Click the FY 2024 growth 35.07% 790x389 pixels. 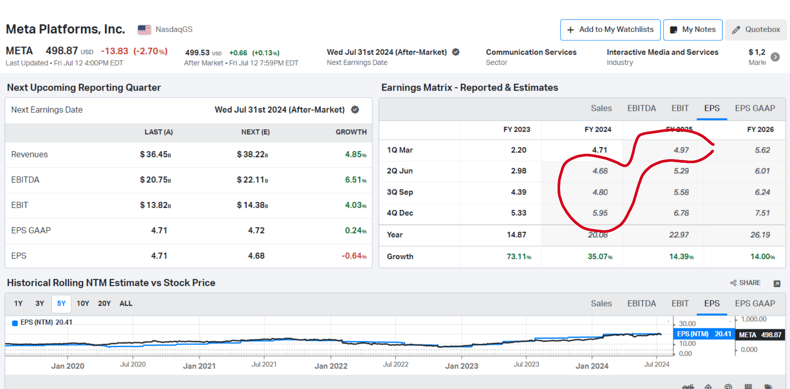(600, 257)
